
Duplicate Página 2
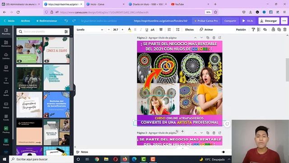208,38
